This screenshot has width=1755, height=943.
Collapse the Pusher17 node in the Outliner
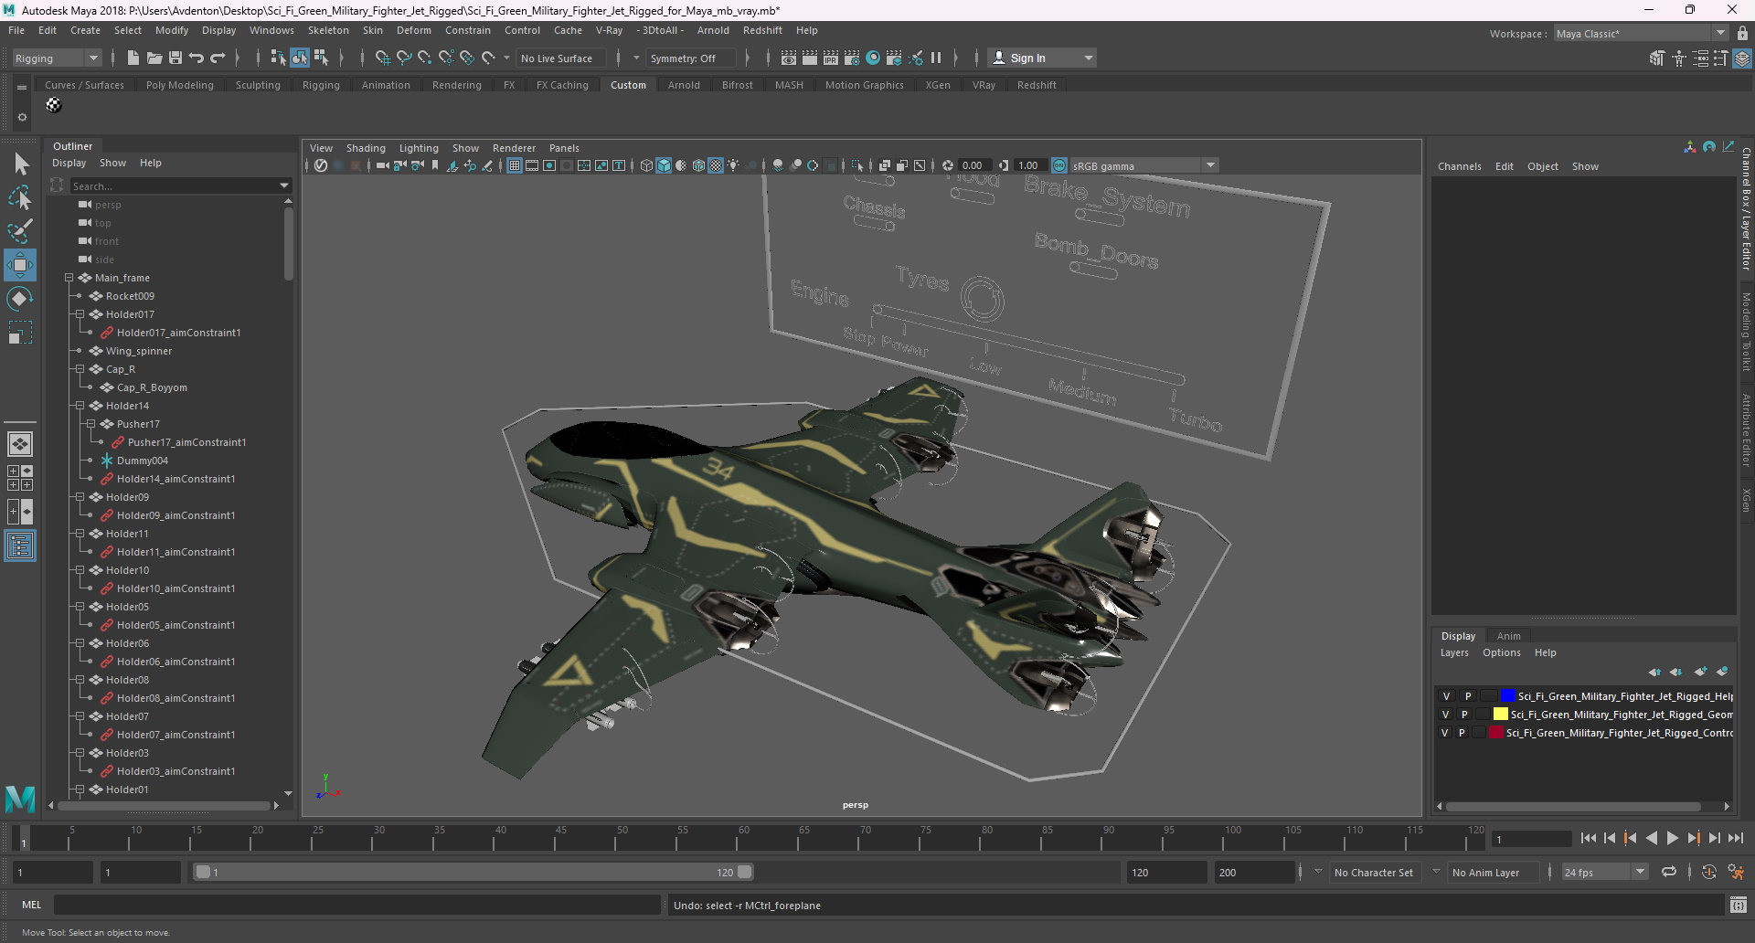coord(90,424)
